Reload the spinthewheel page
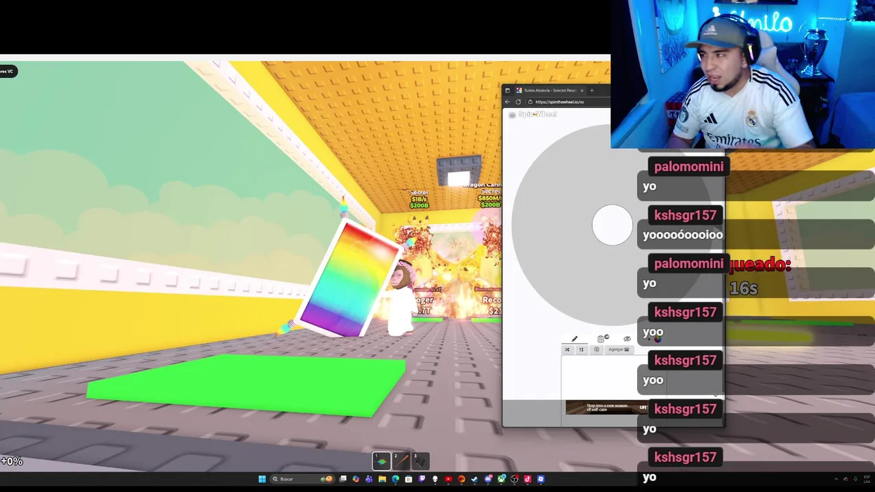The height and width of the screenshot is (492, 875). click(518, 102)
